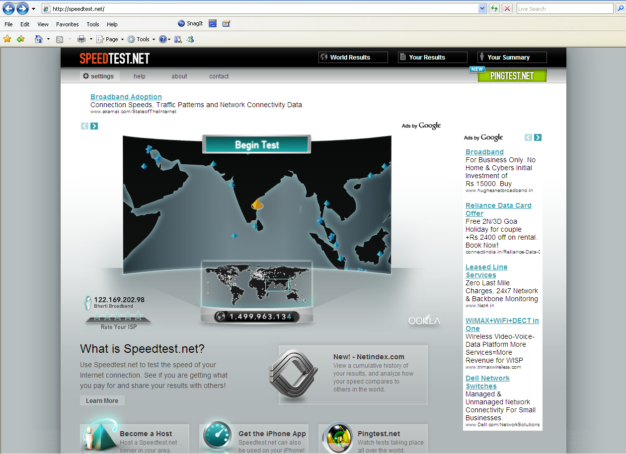Click the RSS feeds icon
Image resolution: width=626 pixels, height=454 pixels.
coord(60,39)
